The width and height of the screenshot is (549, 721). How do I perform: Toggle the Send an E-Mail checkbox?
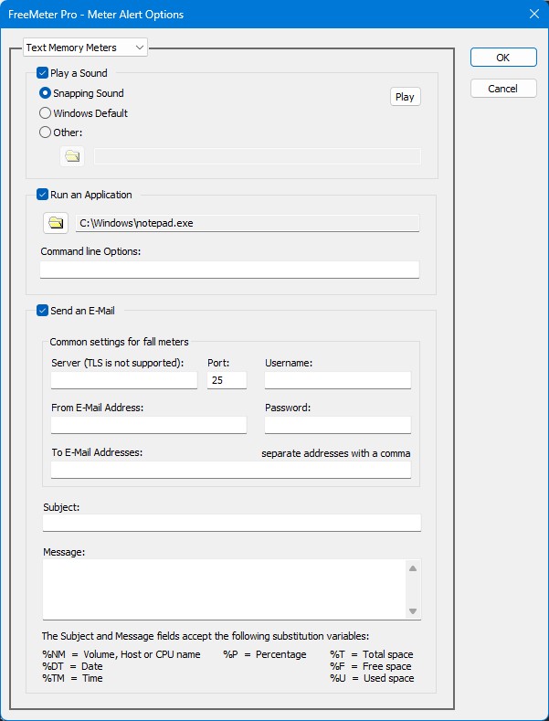[43, 311]
